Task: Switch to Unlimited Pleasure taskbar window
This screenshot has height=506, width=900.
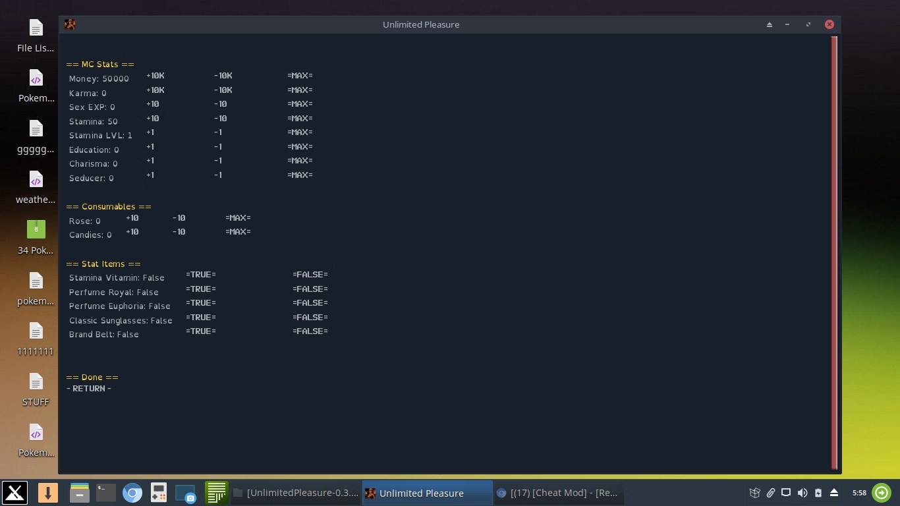Action: click(x=427, y=493)
